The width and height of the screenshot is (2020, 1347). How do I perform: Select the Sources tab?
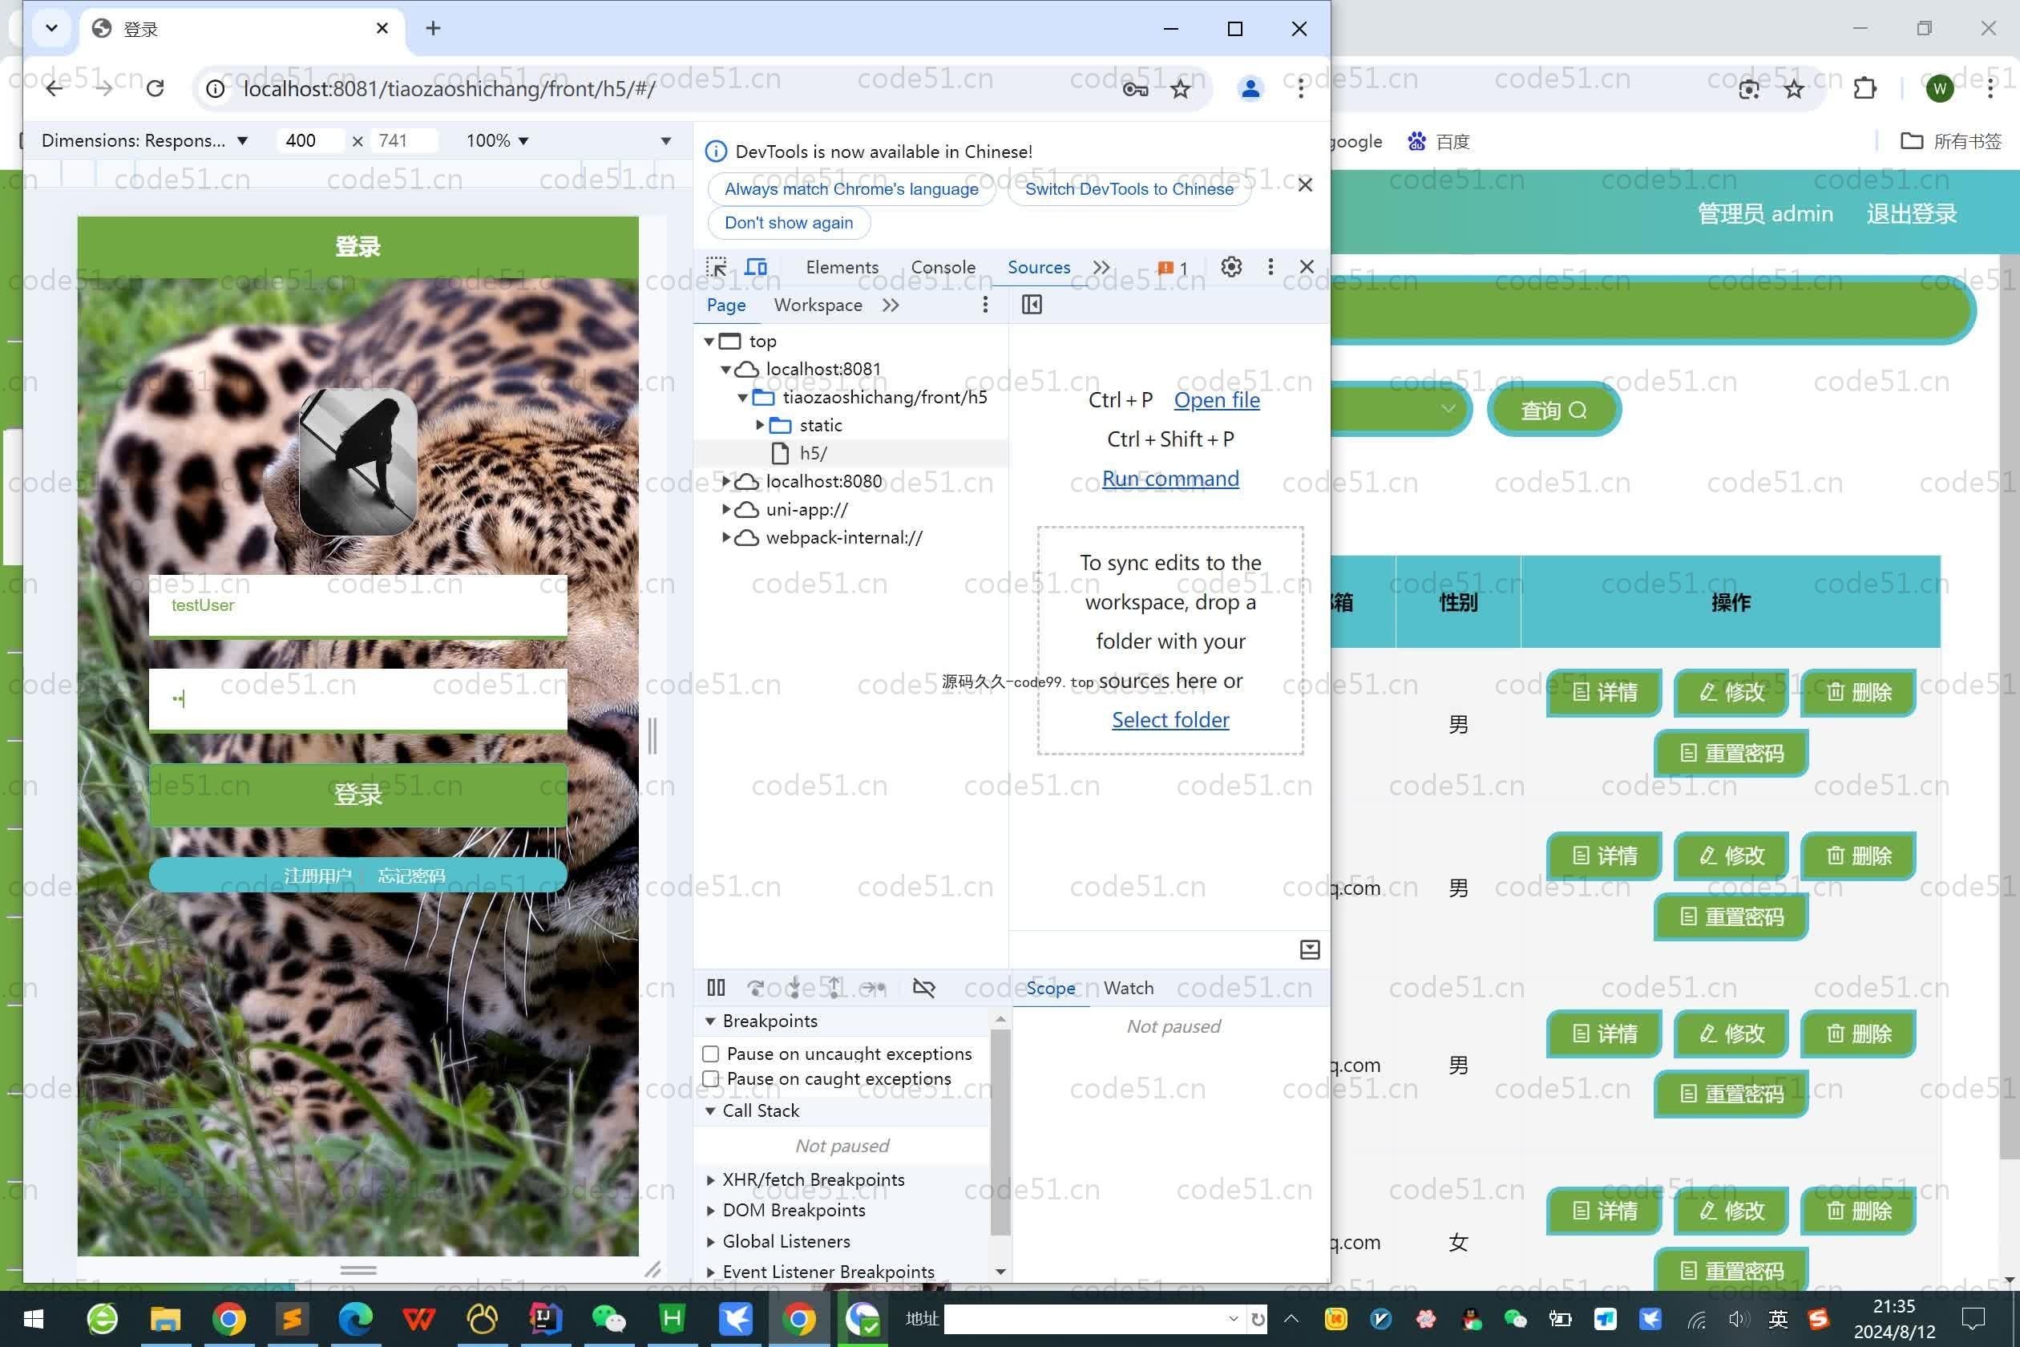coord(1038,267)
